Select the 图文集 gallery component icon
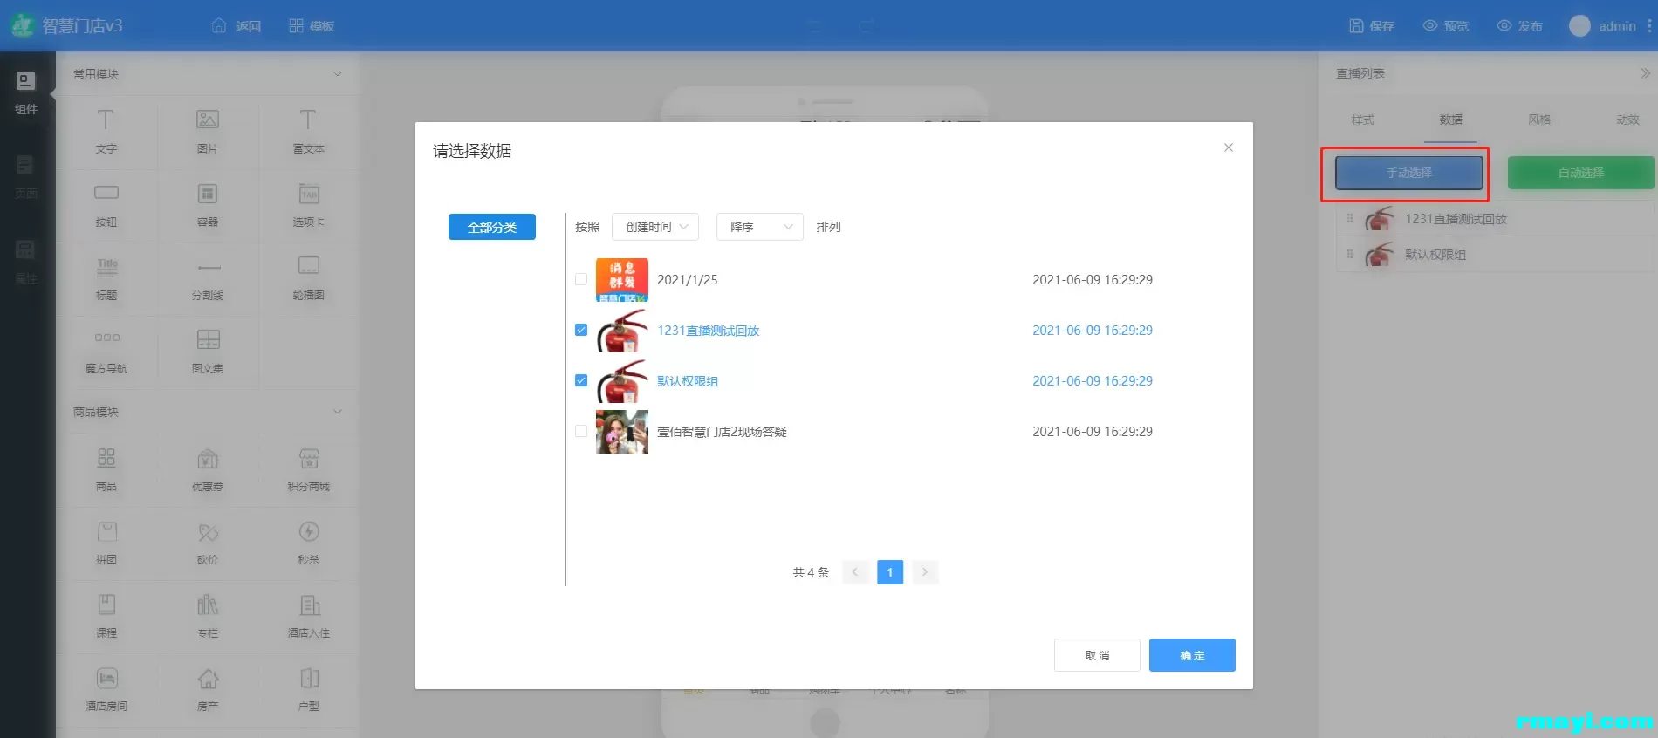 pyautogui.click(x=209, y=339)
